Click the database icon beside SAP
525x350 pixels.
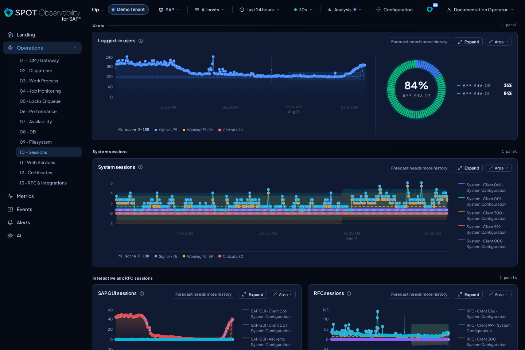pyautogui.click(x=161, y=10)
